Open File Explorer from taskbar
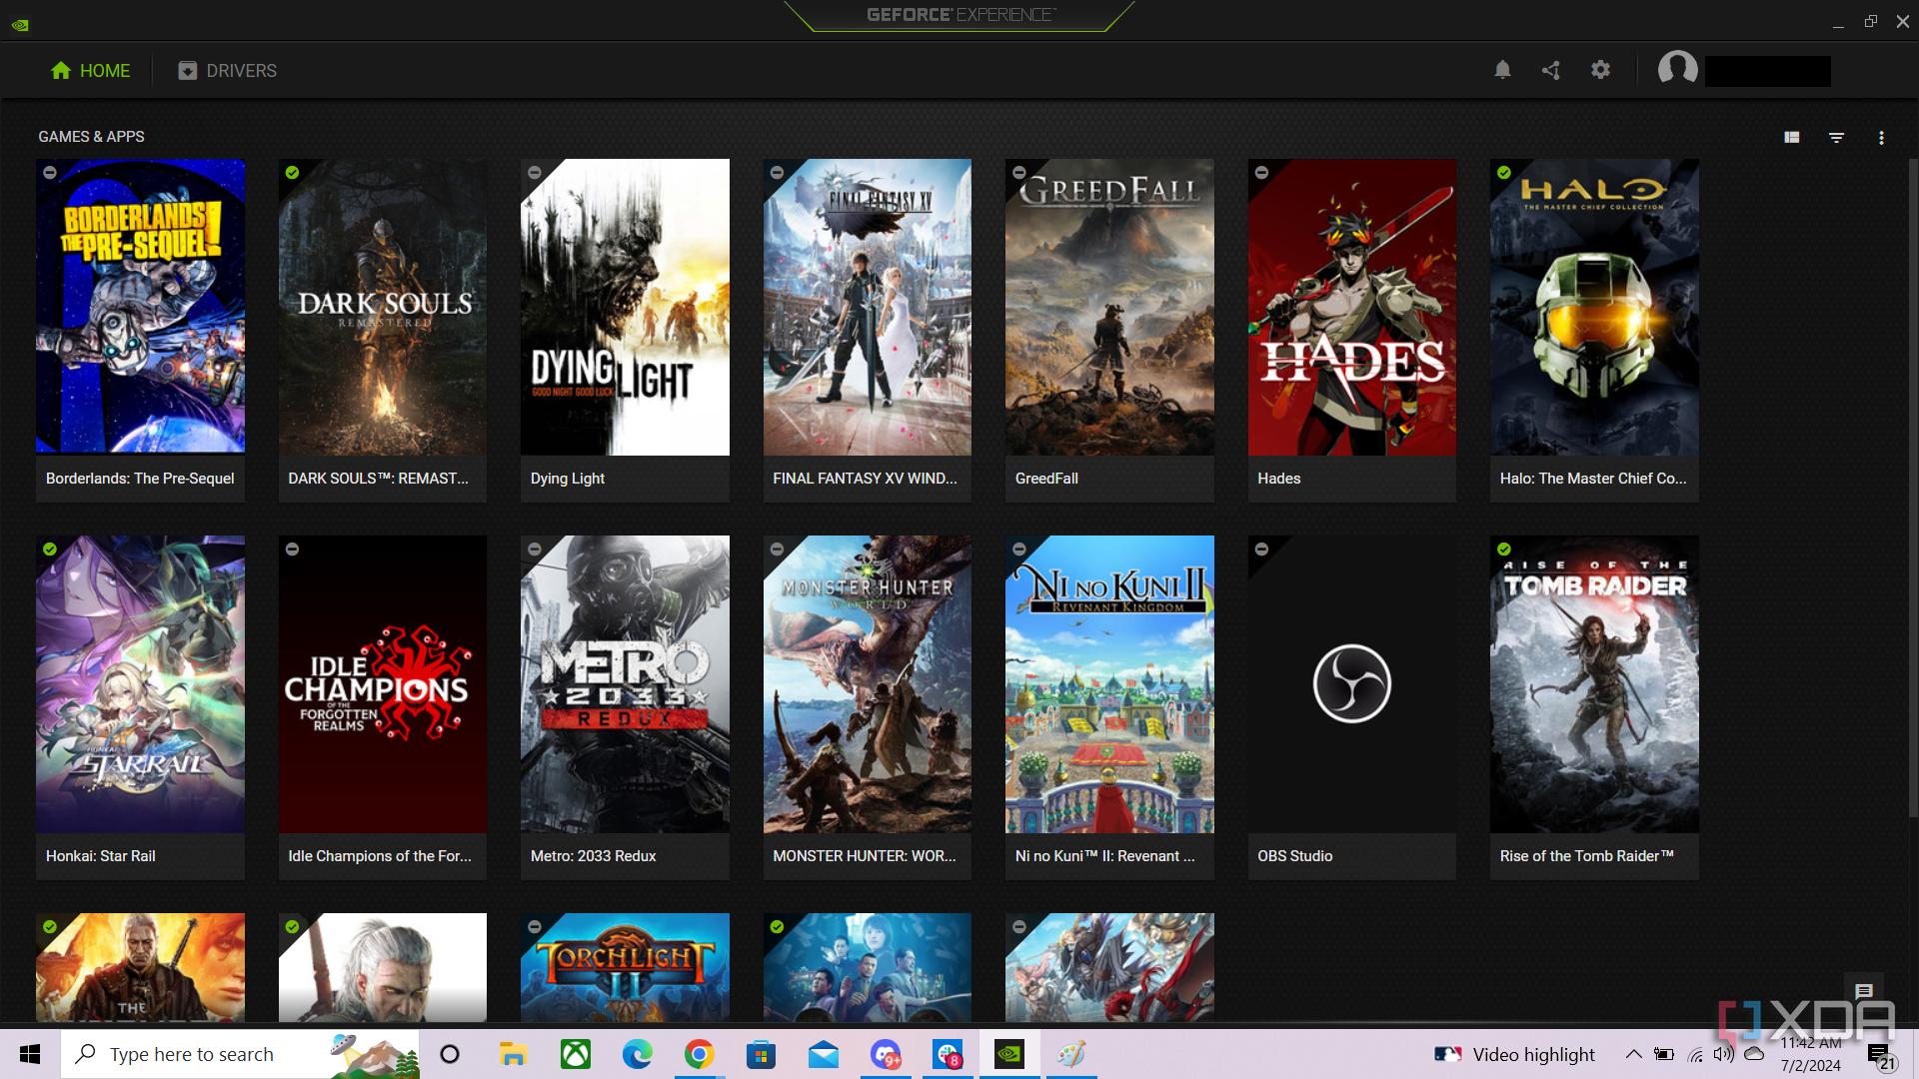This screenshot has width=1919, height=1079. pyautogui.click(x=513, y=1054)
